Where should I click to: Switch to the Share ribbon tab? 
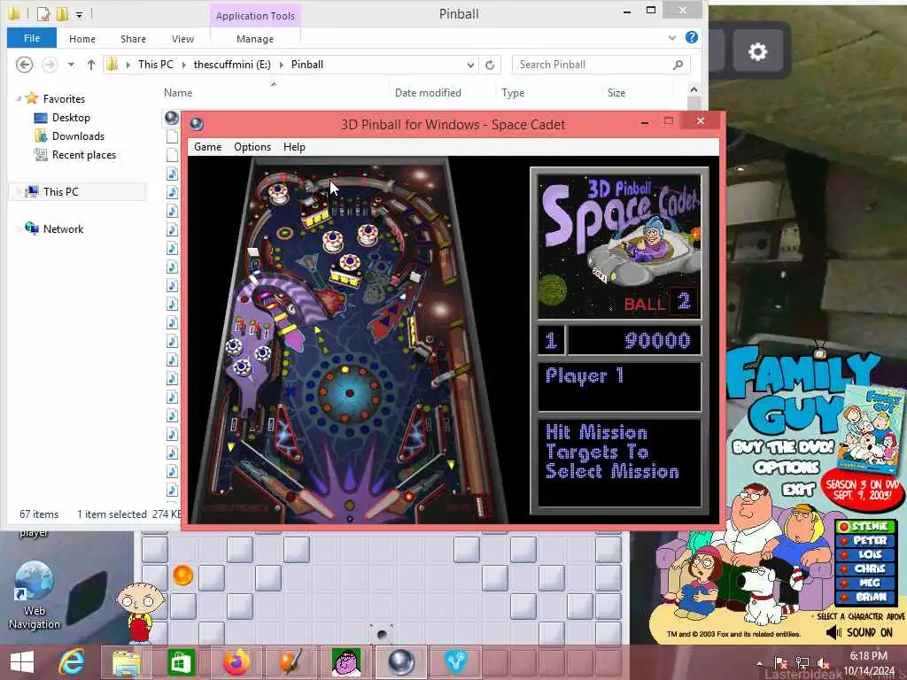[x=133, y=39]
